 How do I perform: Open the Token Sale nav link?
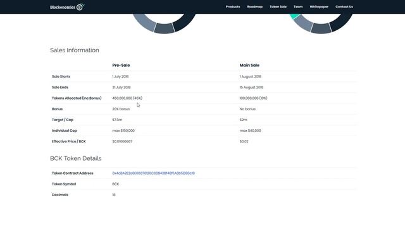click(x=278, y=7)
